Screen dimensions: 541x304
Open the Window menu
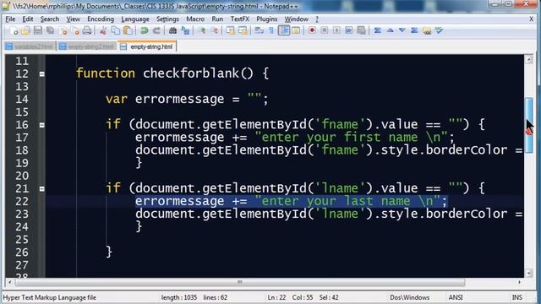coord(297,19)
